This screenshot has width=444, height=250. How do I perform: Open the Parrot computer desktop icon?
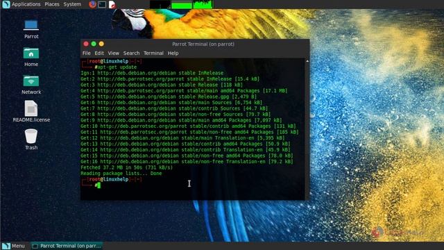point(31,29)
